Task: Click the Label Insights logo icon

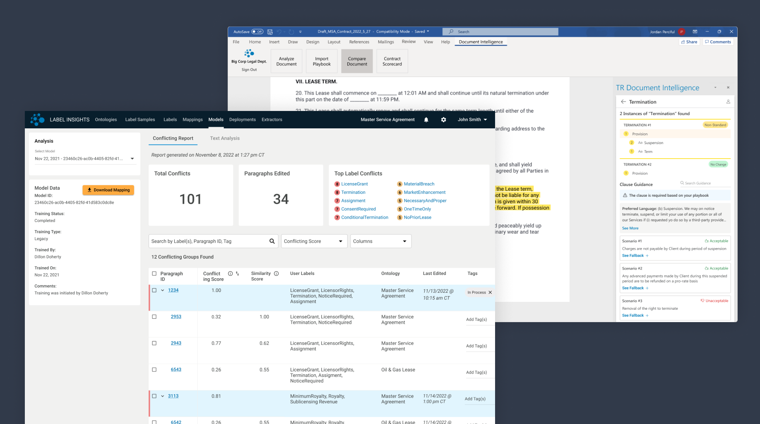Action: pyautogui.click(x=37, y=120)
